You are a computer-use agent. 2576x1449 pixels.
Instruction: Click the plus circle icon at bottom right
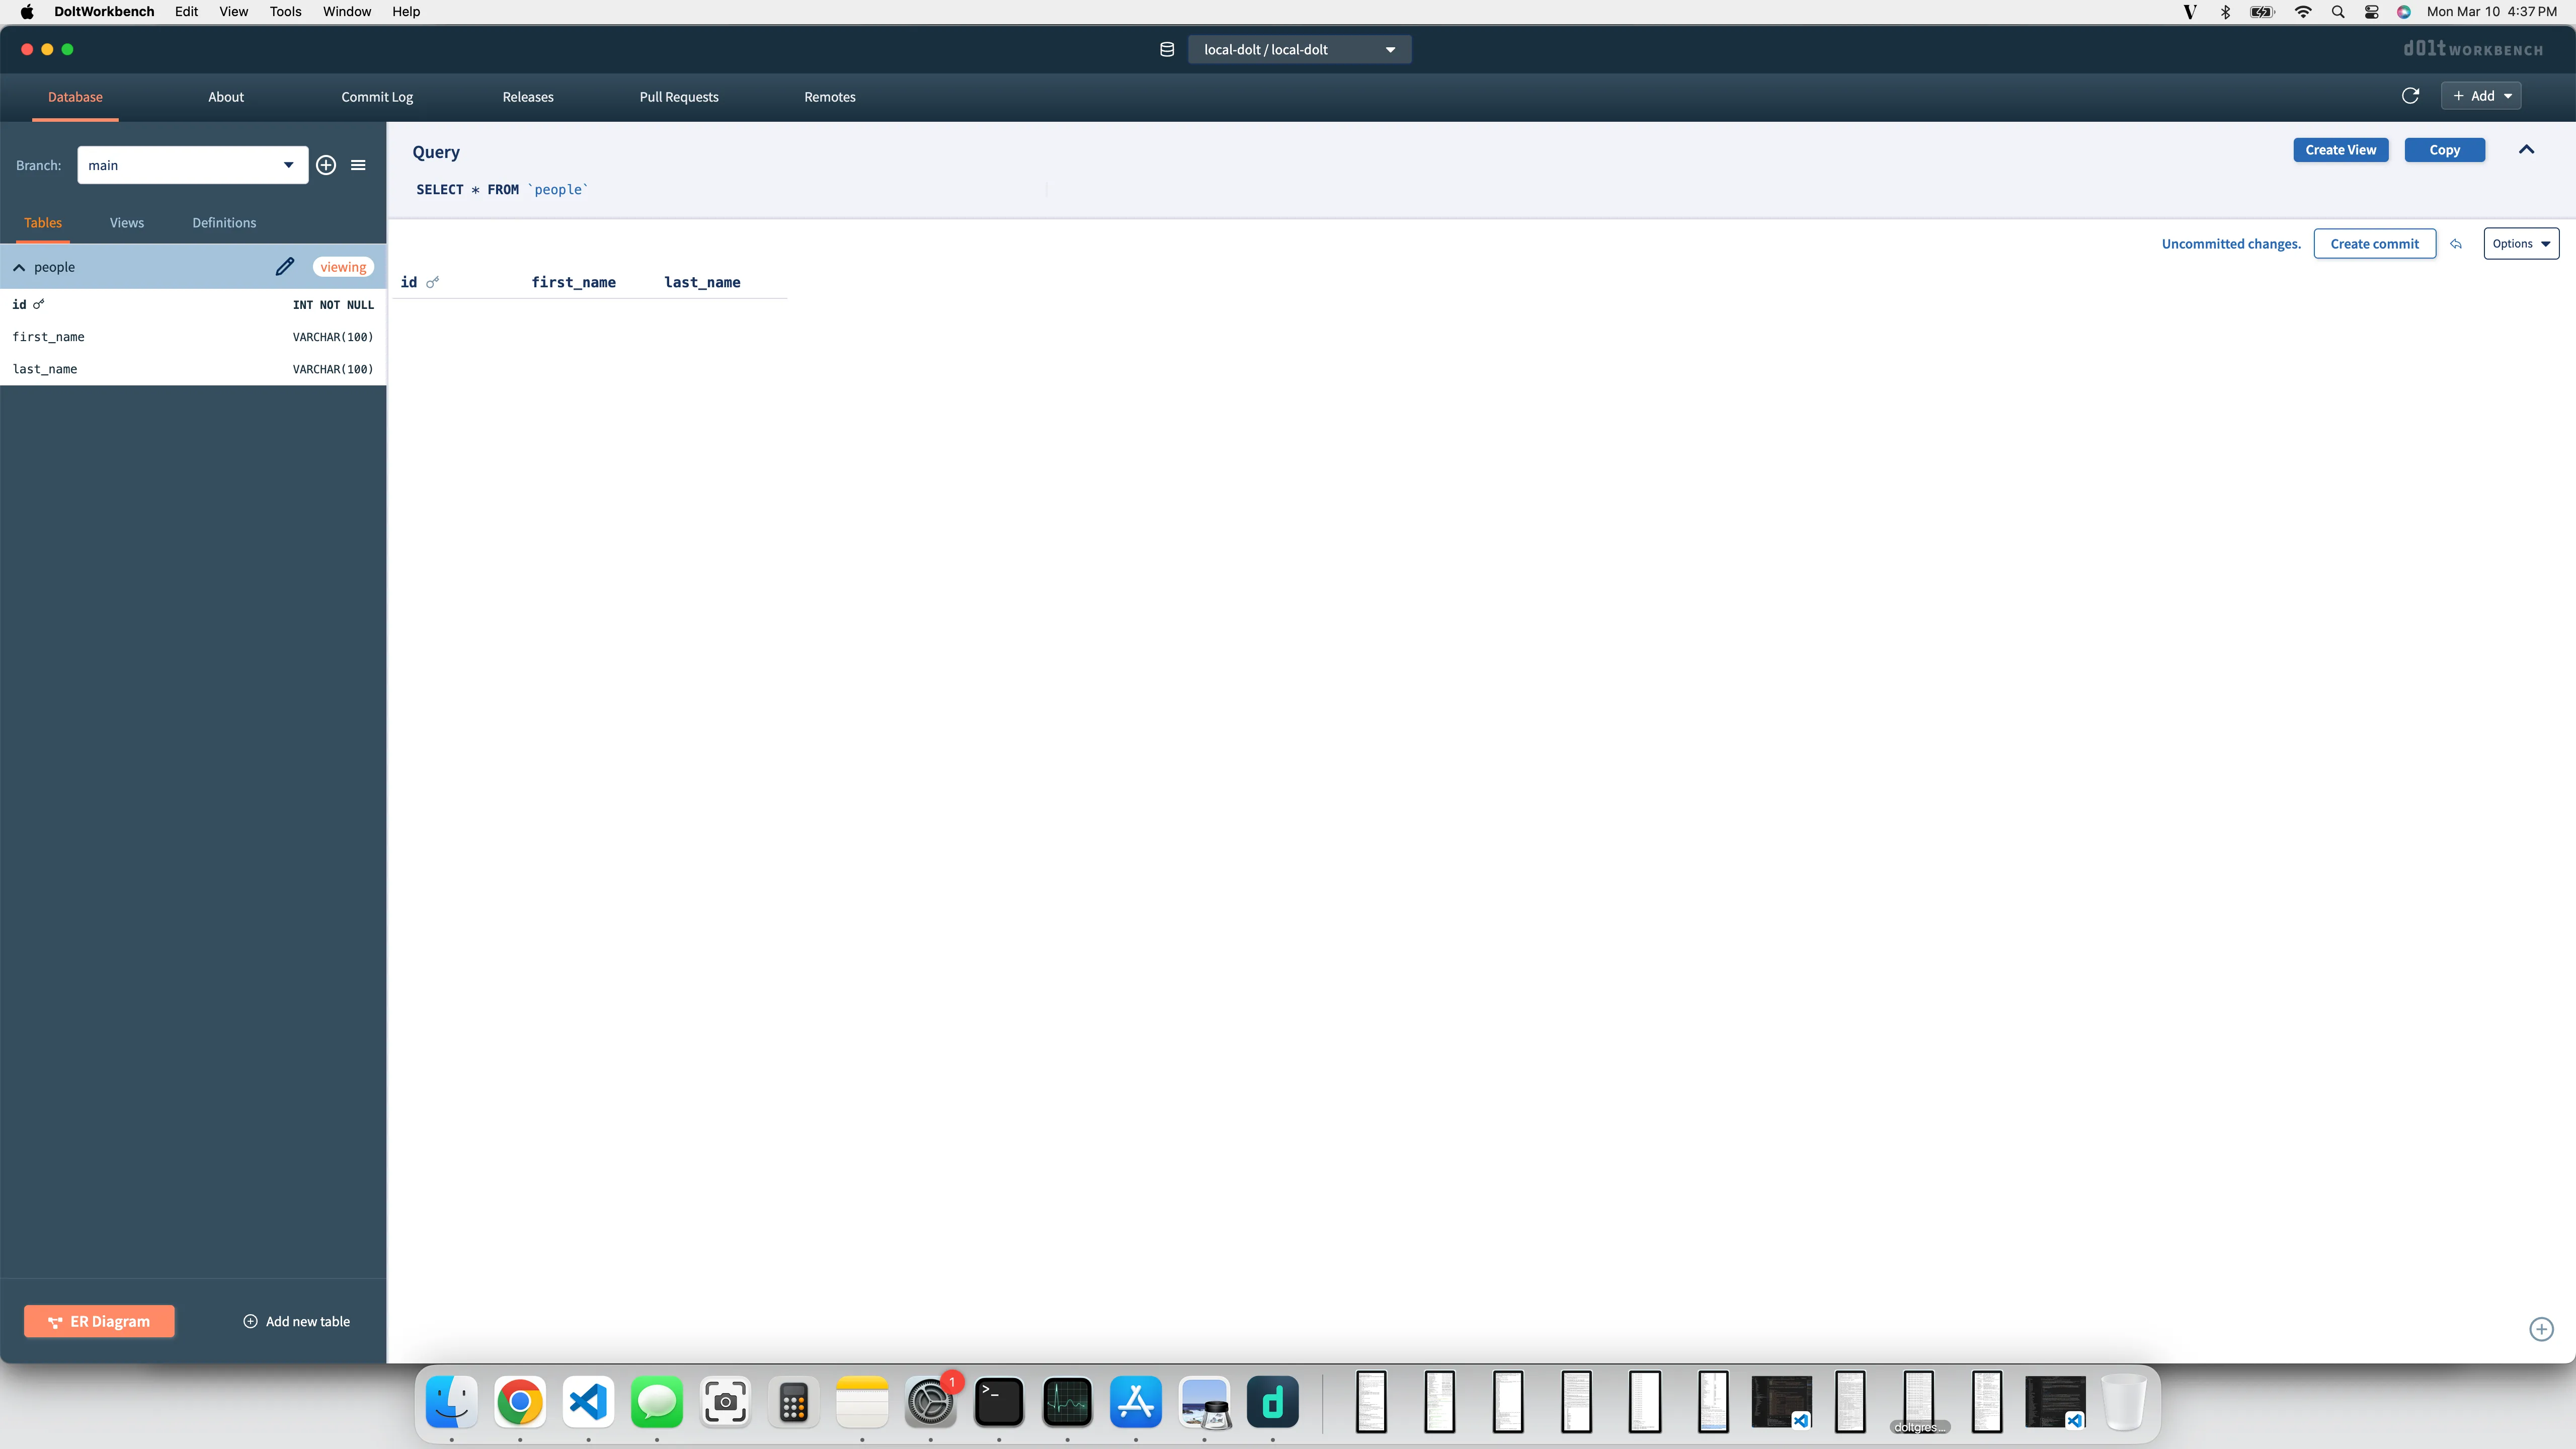tap(2541, 1329)
